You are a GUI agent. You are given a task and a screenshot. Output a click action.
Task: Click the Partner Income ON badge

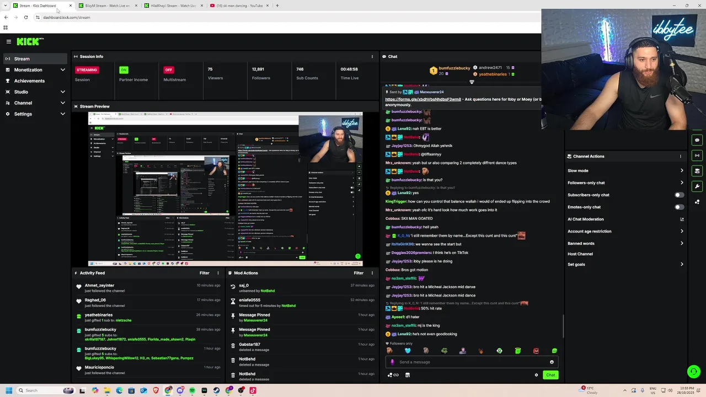[124, 70]
